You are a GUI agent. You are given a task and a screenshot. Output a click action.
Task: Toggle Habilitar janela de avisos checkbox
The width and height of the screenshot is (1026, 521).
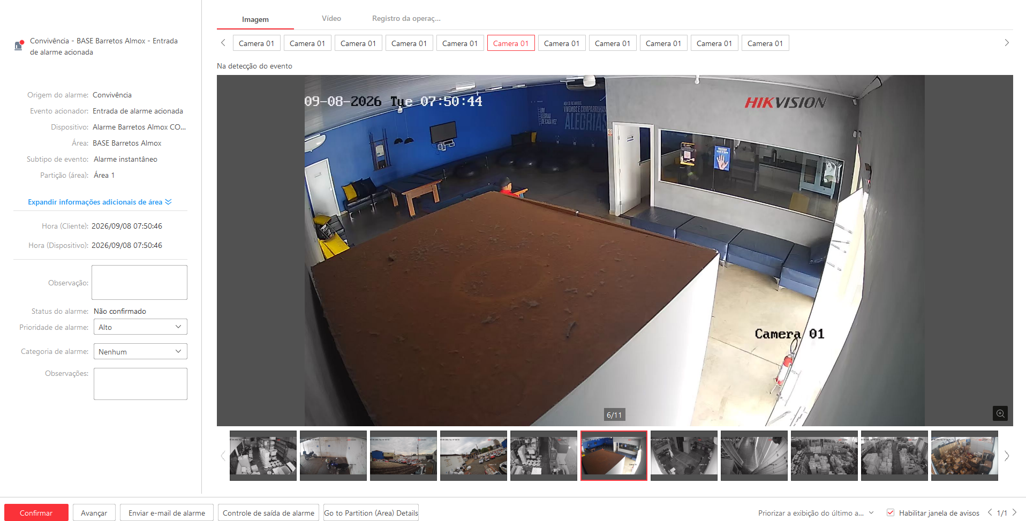click(x=891, y=512)
